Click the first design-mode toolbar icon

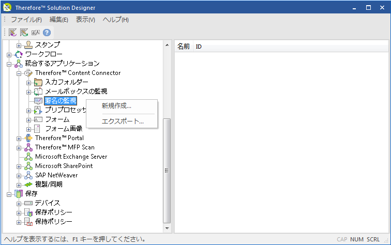pyautogui.click(x=12, y=33)
